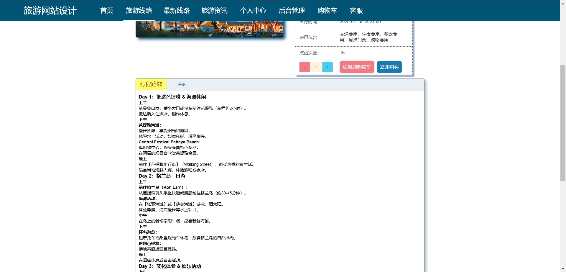Click the 立即购买 button
Image resolution: width=566 pixels, height=272 pixels.
pos(389,67)
